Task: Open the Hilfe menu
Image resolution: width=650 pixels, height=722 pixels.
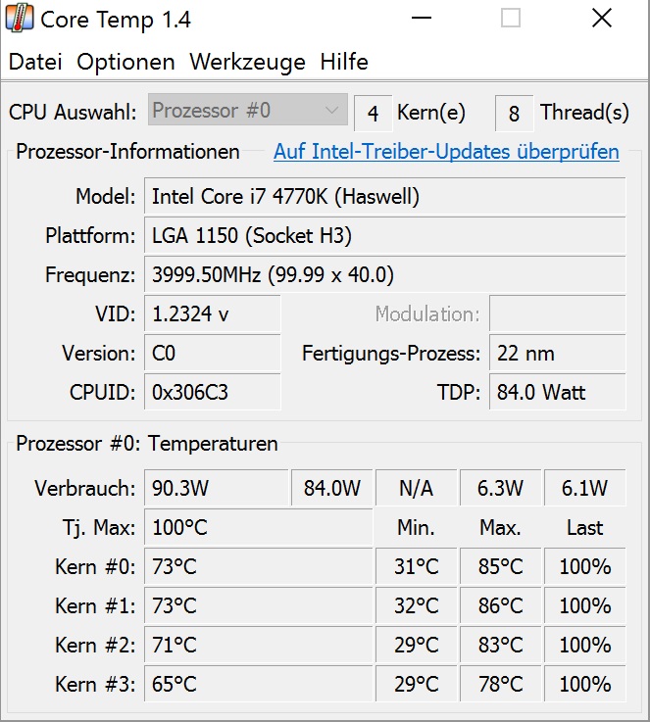Action: coord(344,62)
